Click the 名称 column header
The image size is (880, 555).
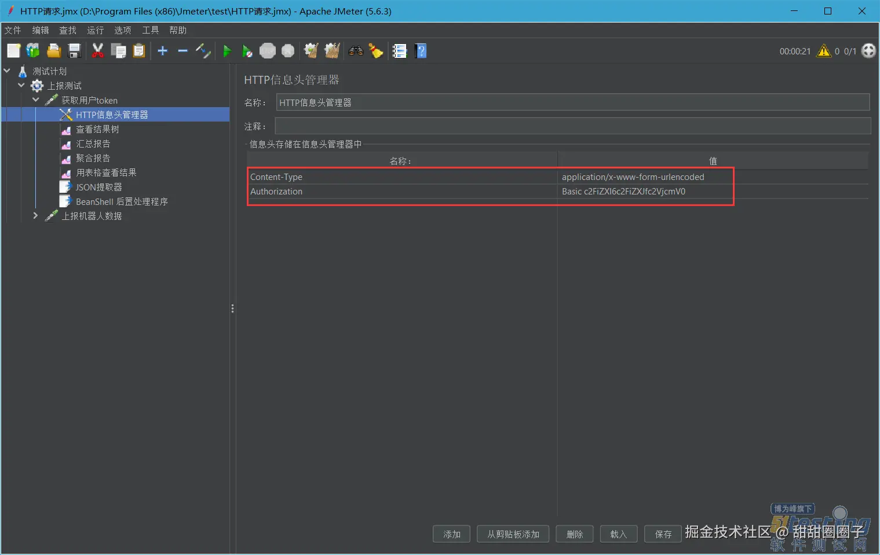(x=402, y=160)
